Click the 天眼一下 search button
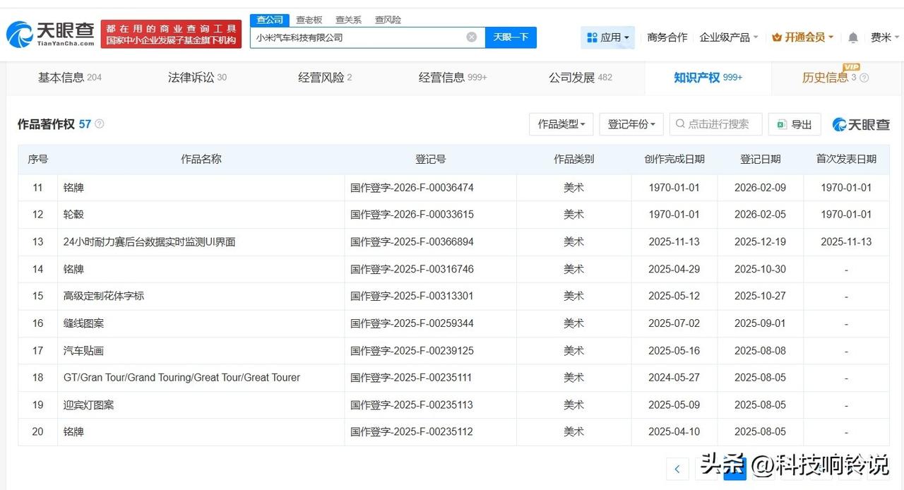Viewport: 904px width, 490px height. point(511,37)
